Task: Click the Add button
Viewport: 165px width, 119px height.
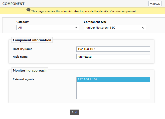Action: point(74,112)
